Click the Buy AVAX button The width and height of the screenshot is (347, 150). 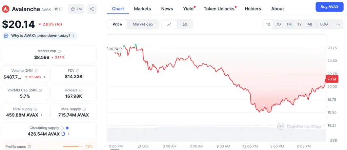329,7
